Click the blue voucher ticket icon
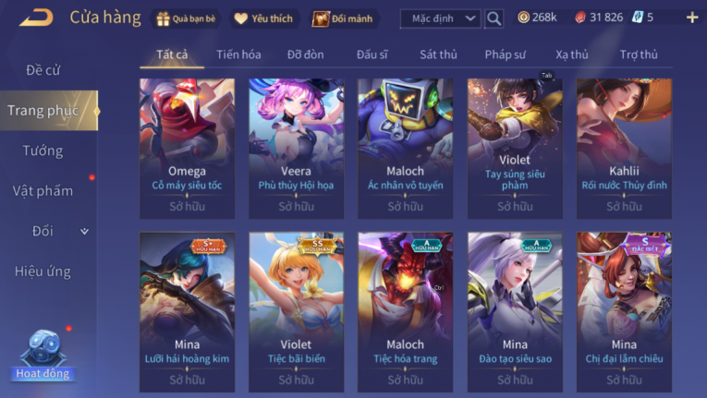This screenshot has height=398, width=707. coord(637,18)
